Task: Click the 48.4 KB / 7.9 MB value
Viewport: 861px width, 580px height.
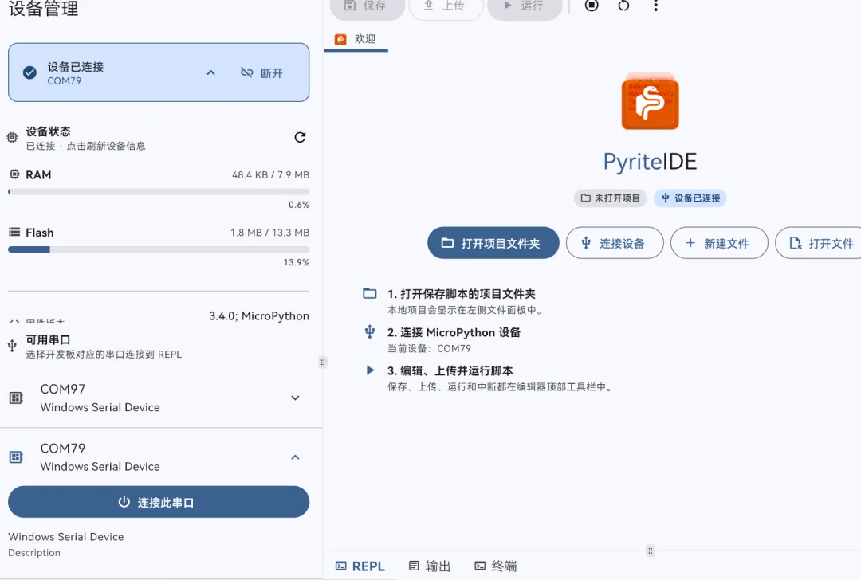Action: point(271,175)
